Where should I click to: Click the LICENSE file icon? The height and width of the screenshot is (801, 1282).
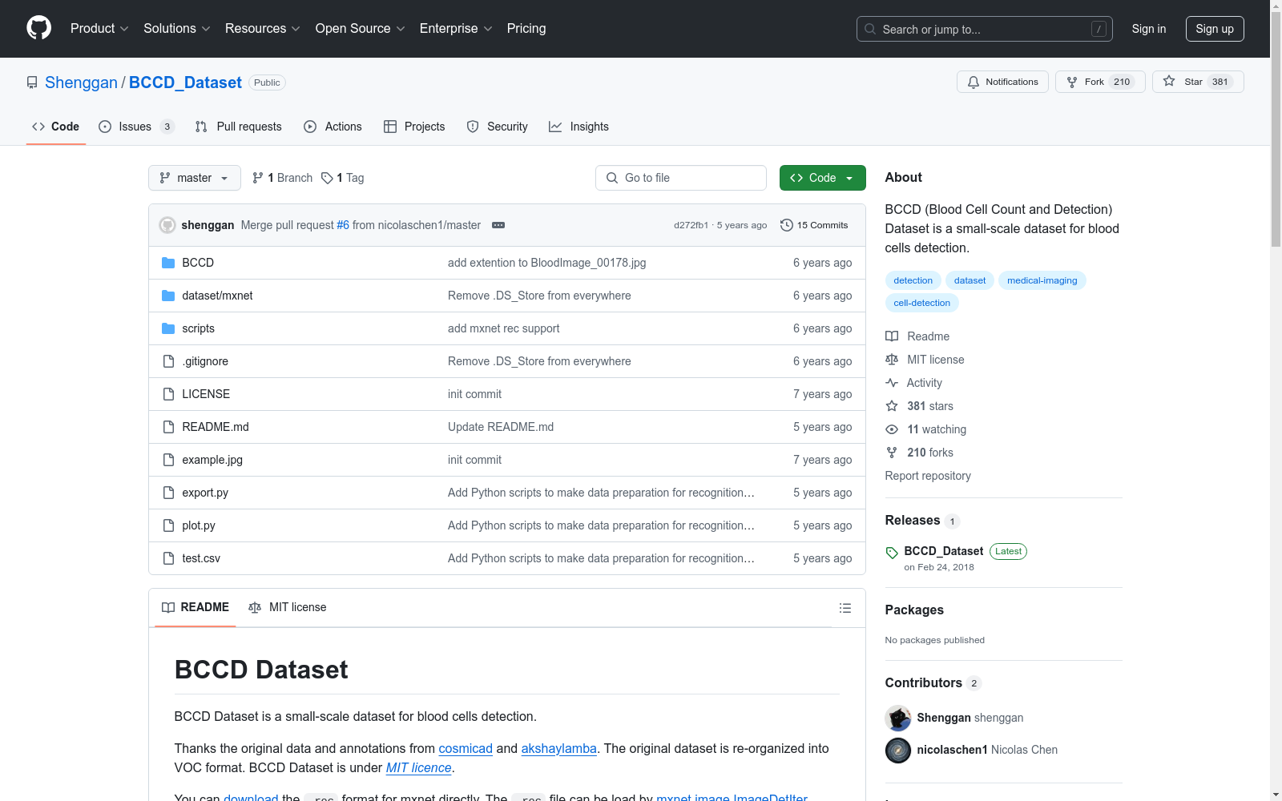point(168,394)
